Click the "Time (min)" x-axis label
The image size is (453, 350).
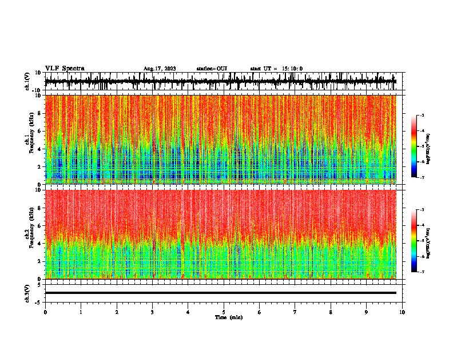point(229,317)
